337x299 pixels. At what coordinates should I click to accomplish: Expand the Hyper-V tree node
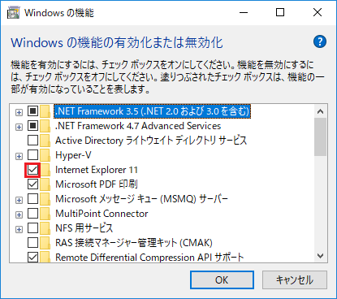19,156
